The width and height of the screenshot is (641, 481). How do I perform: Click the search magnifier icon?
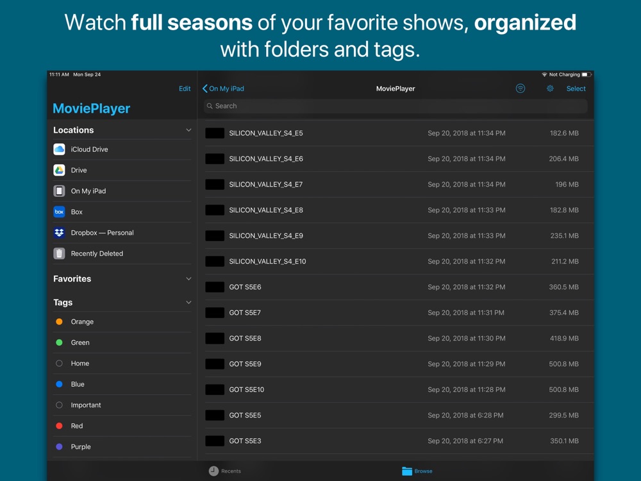pos(210,106)
